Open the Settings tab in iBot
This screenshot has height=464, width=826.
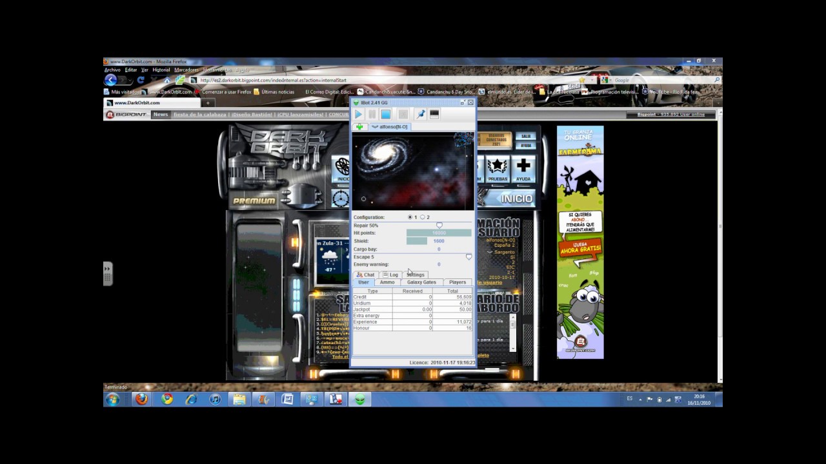[x=415, y=275]
